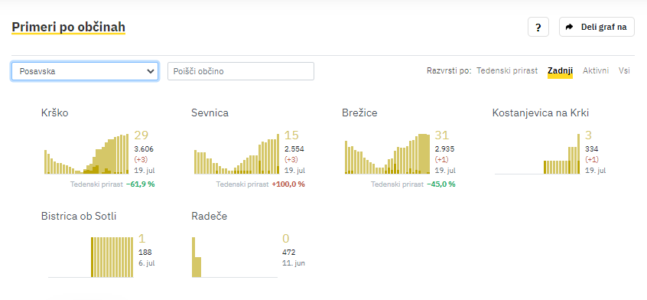Select the Radeče bar chart
This screenshot has height=300, width=647.
click(235, 257)
